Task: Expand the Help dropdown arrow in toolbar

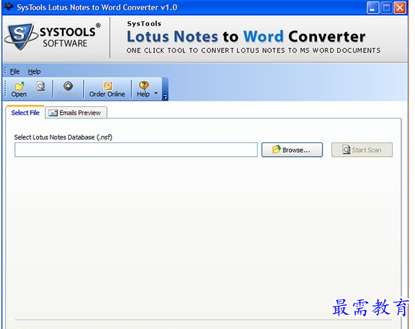Action: tap(156, 93)
